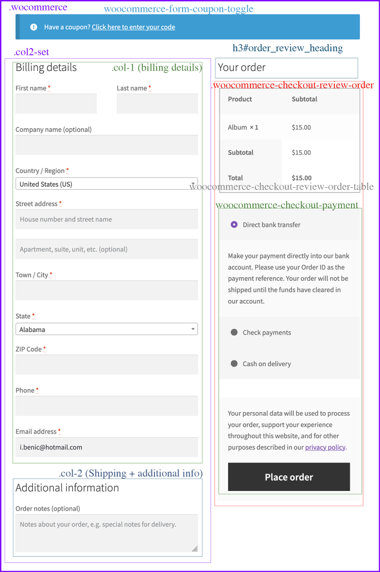The height and width of the screenshot is (572, 380).
Task: Click the 'Order notes (optional)' label
Action: pyautogui.click(x=48, y=509)
